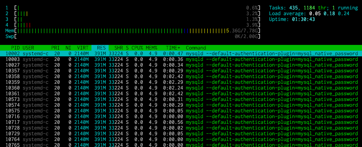Select the process row with PID 10361

point(181,94)
